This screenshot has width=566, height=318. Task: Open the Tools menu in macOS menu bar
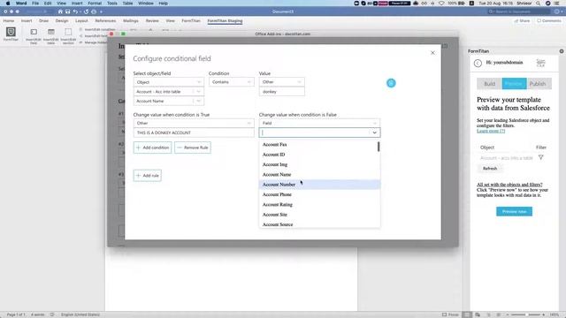tap(112, 4)
